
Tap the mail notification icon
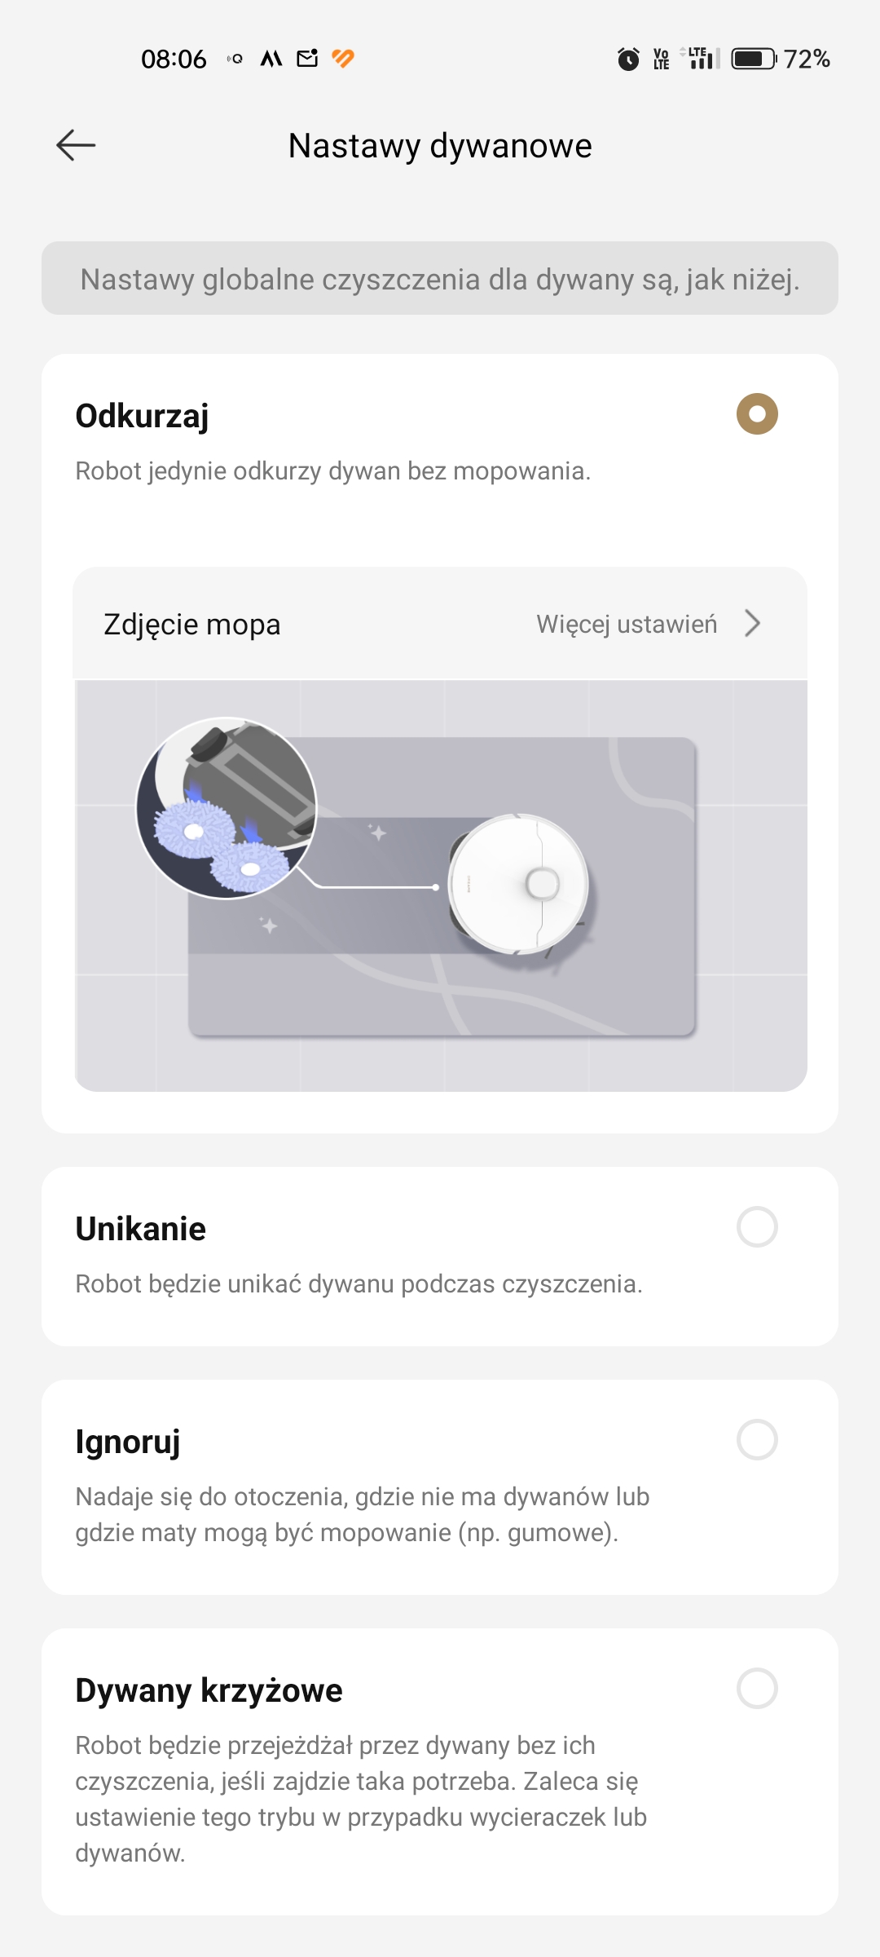pyautogui.click(x=307, y=58)
